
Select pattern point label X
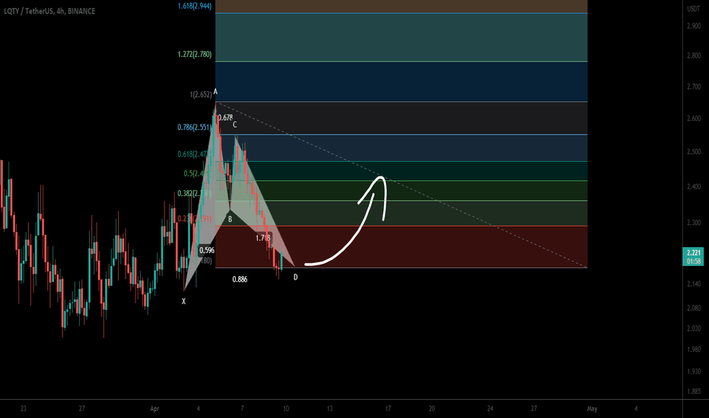183,302
